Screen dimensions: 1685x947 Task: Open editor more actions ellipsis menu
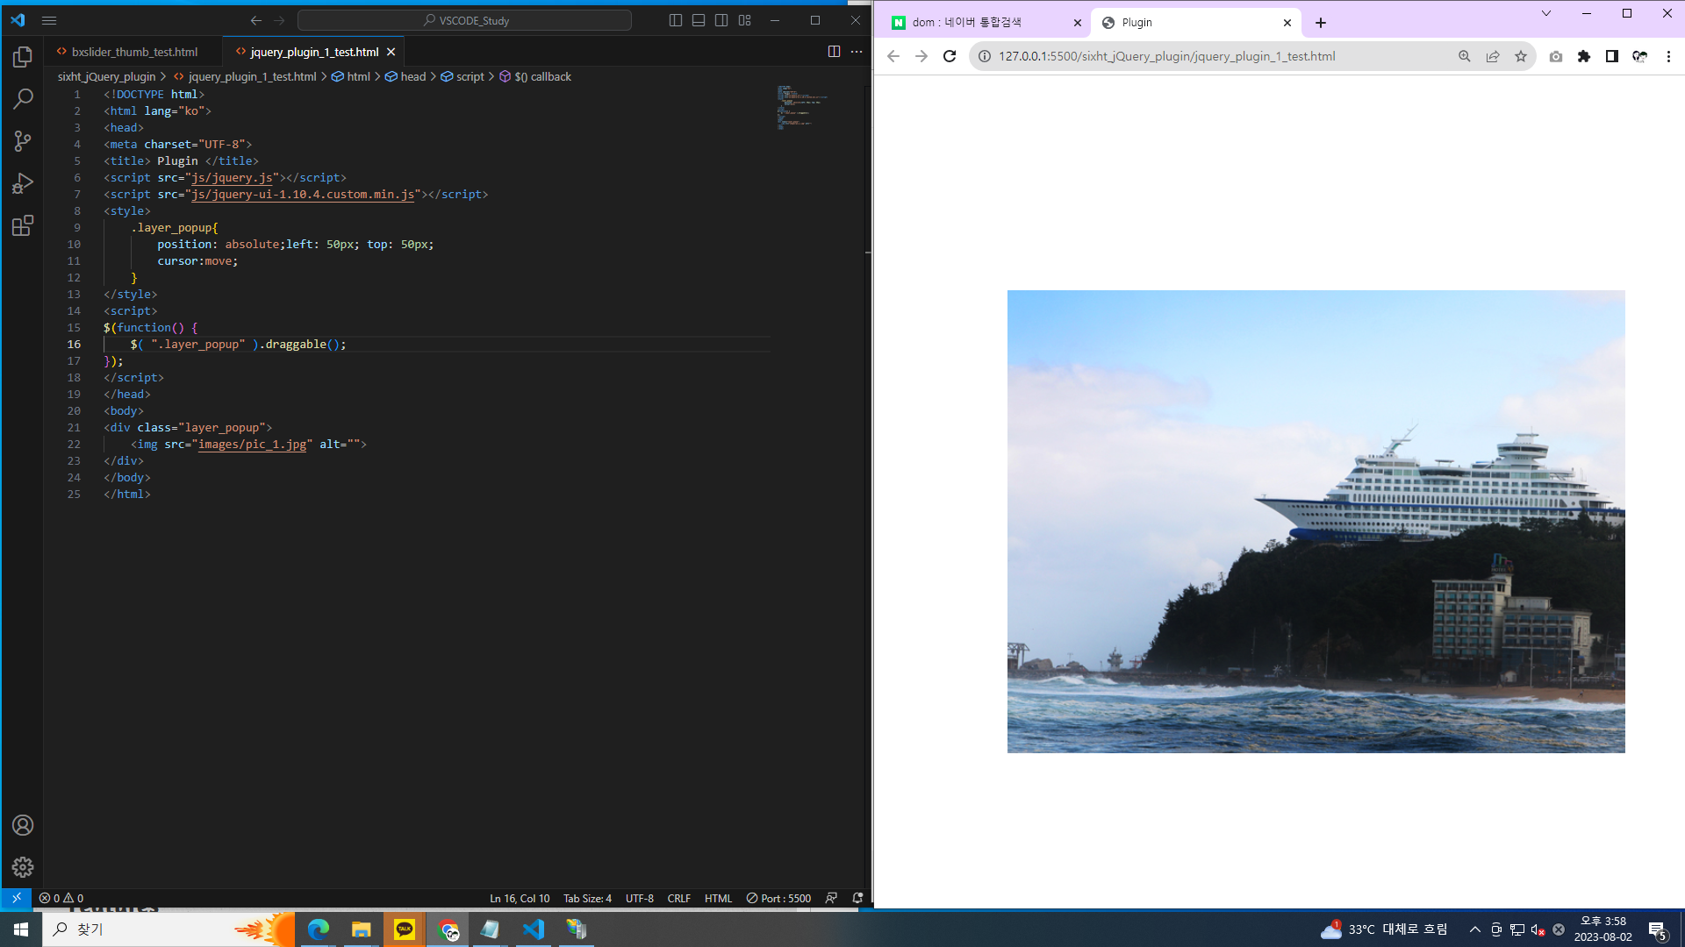point(857,52)
